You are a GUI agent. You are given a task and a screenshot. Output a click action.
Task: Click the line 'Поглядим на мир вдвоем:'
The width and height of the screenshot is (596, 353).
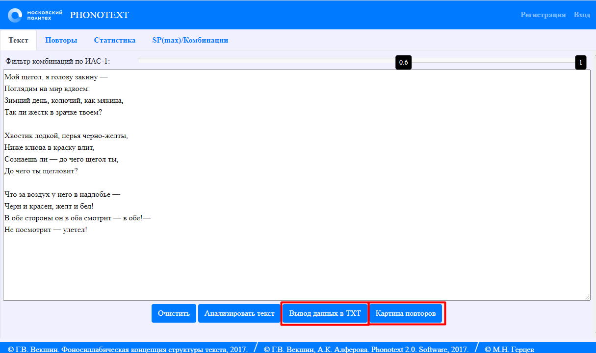click(x=47, y=89)
